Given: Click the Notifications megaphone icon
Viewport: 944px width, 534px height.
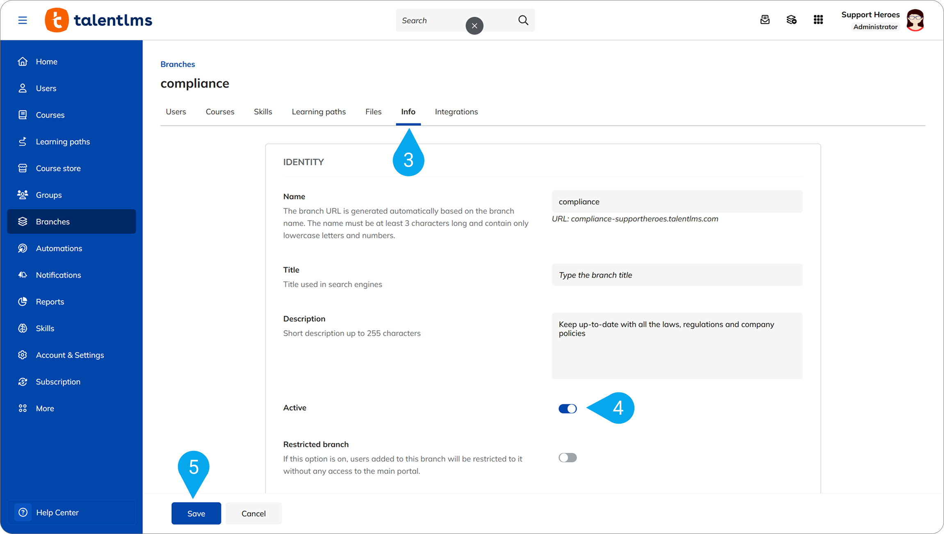Looking at the screenshot, I should [x=23, y=275].
